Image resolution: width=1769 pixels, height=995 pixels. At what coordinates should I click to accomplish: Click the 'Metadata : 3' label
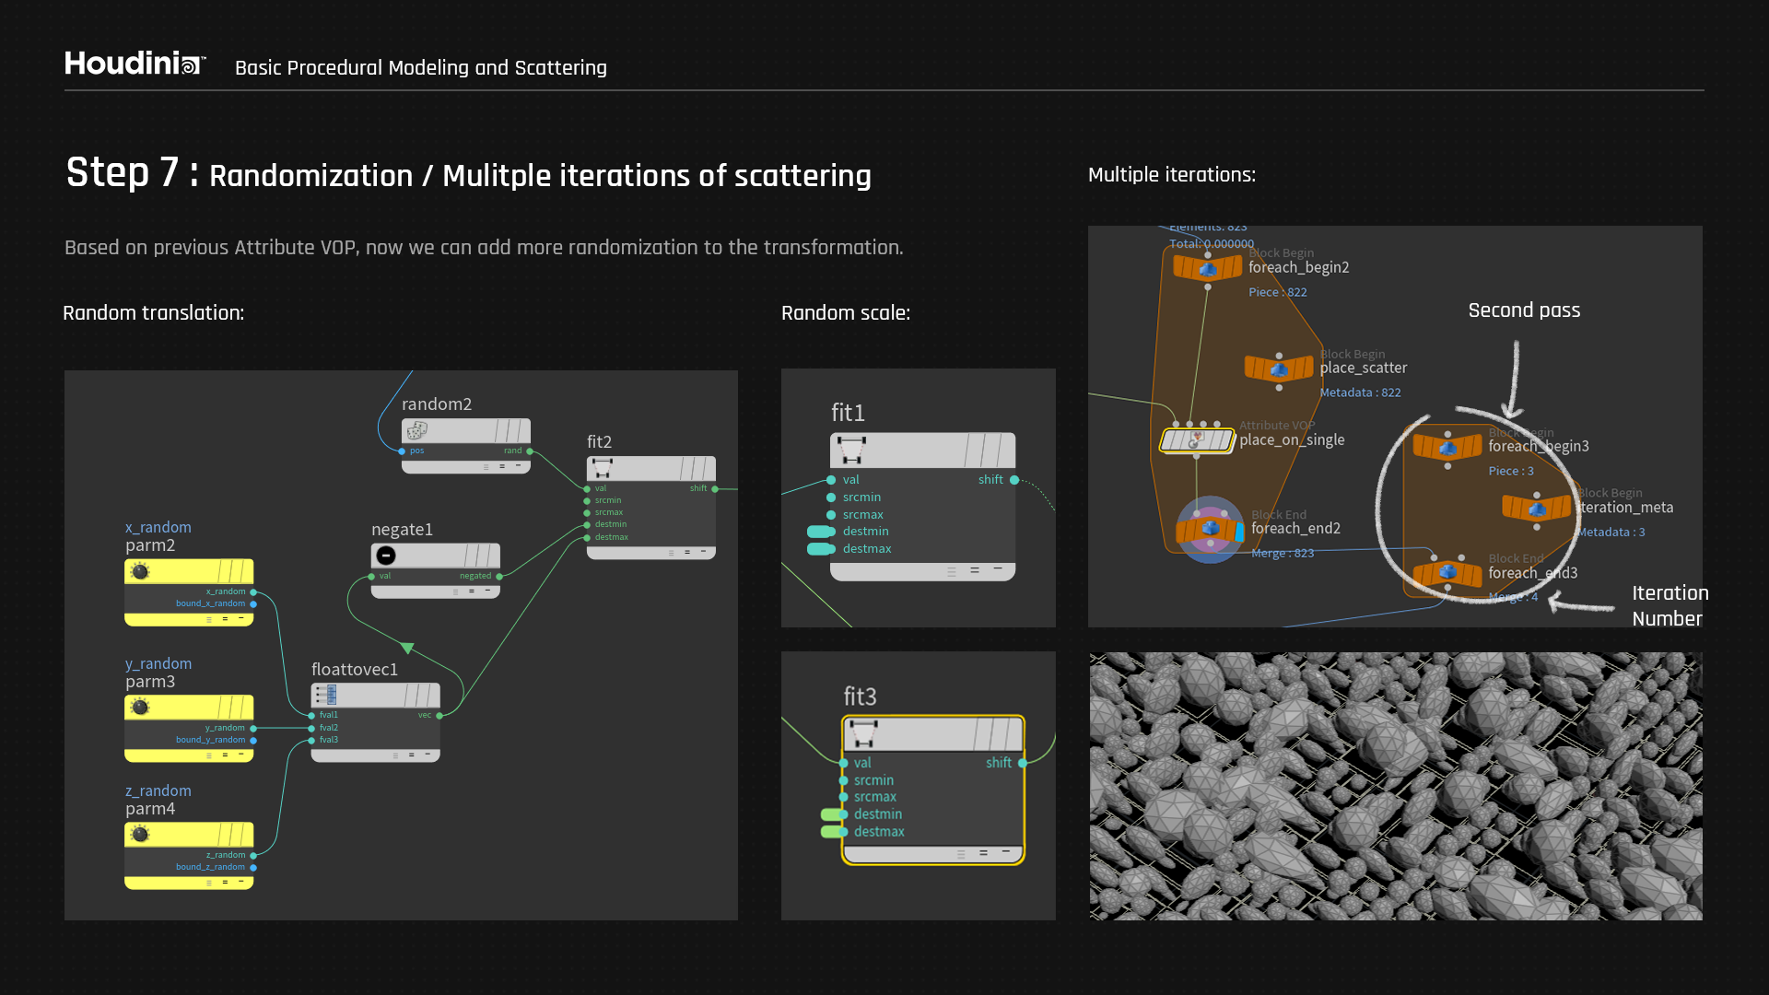1611,533
